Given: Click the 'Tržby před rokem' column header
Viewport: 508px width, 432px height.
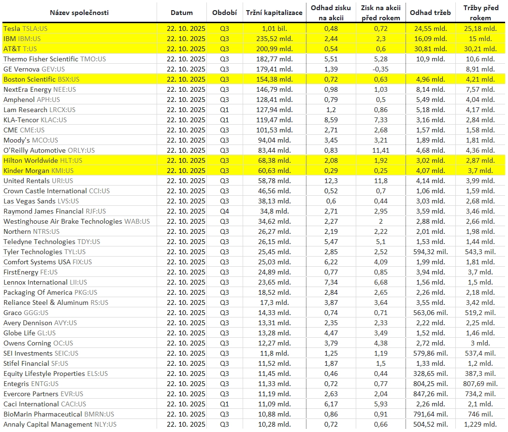Looking at the screenshot, I should pyautogui.click(x=480, y=13).
